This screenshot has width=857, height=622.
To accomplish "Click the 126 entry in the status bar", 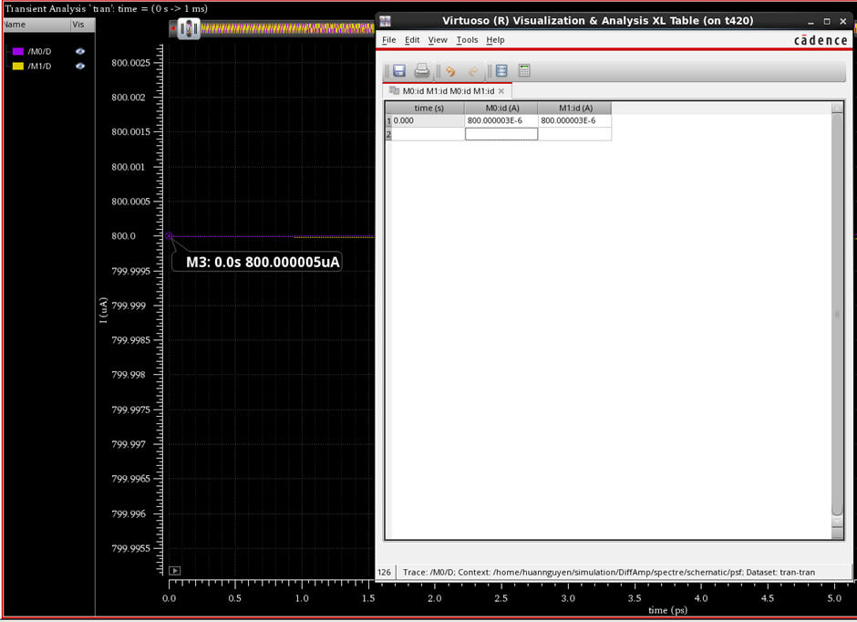I will click(x=384, y=572).
